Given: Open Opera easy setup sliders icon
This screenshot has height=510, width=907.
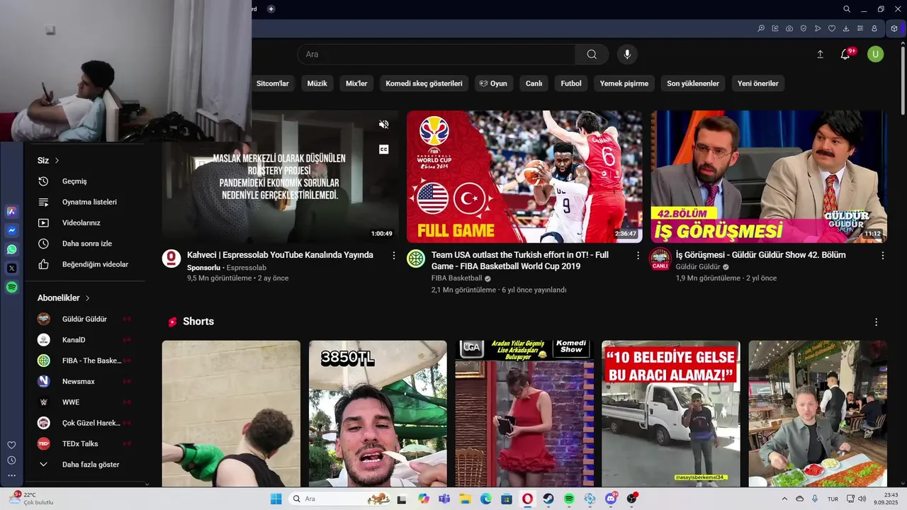Looking at the screenshot, I should click(x=860, y=28).
